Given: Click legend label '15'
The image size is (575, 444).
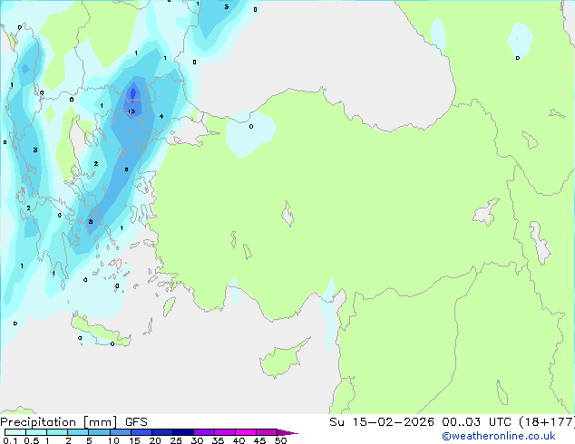Looking at the screenshot, I should click(x=134, y=440).
